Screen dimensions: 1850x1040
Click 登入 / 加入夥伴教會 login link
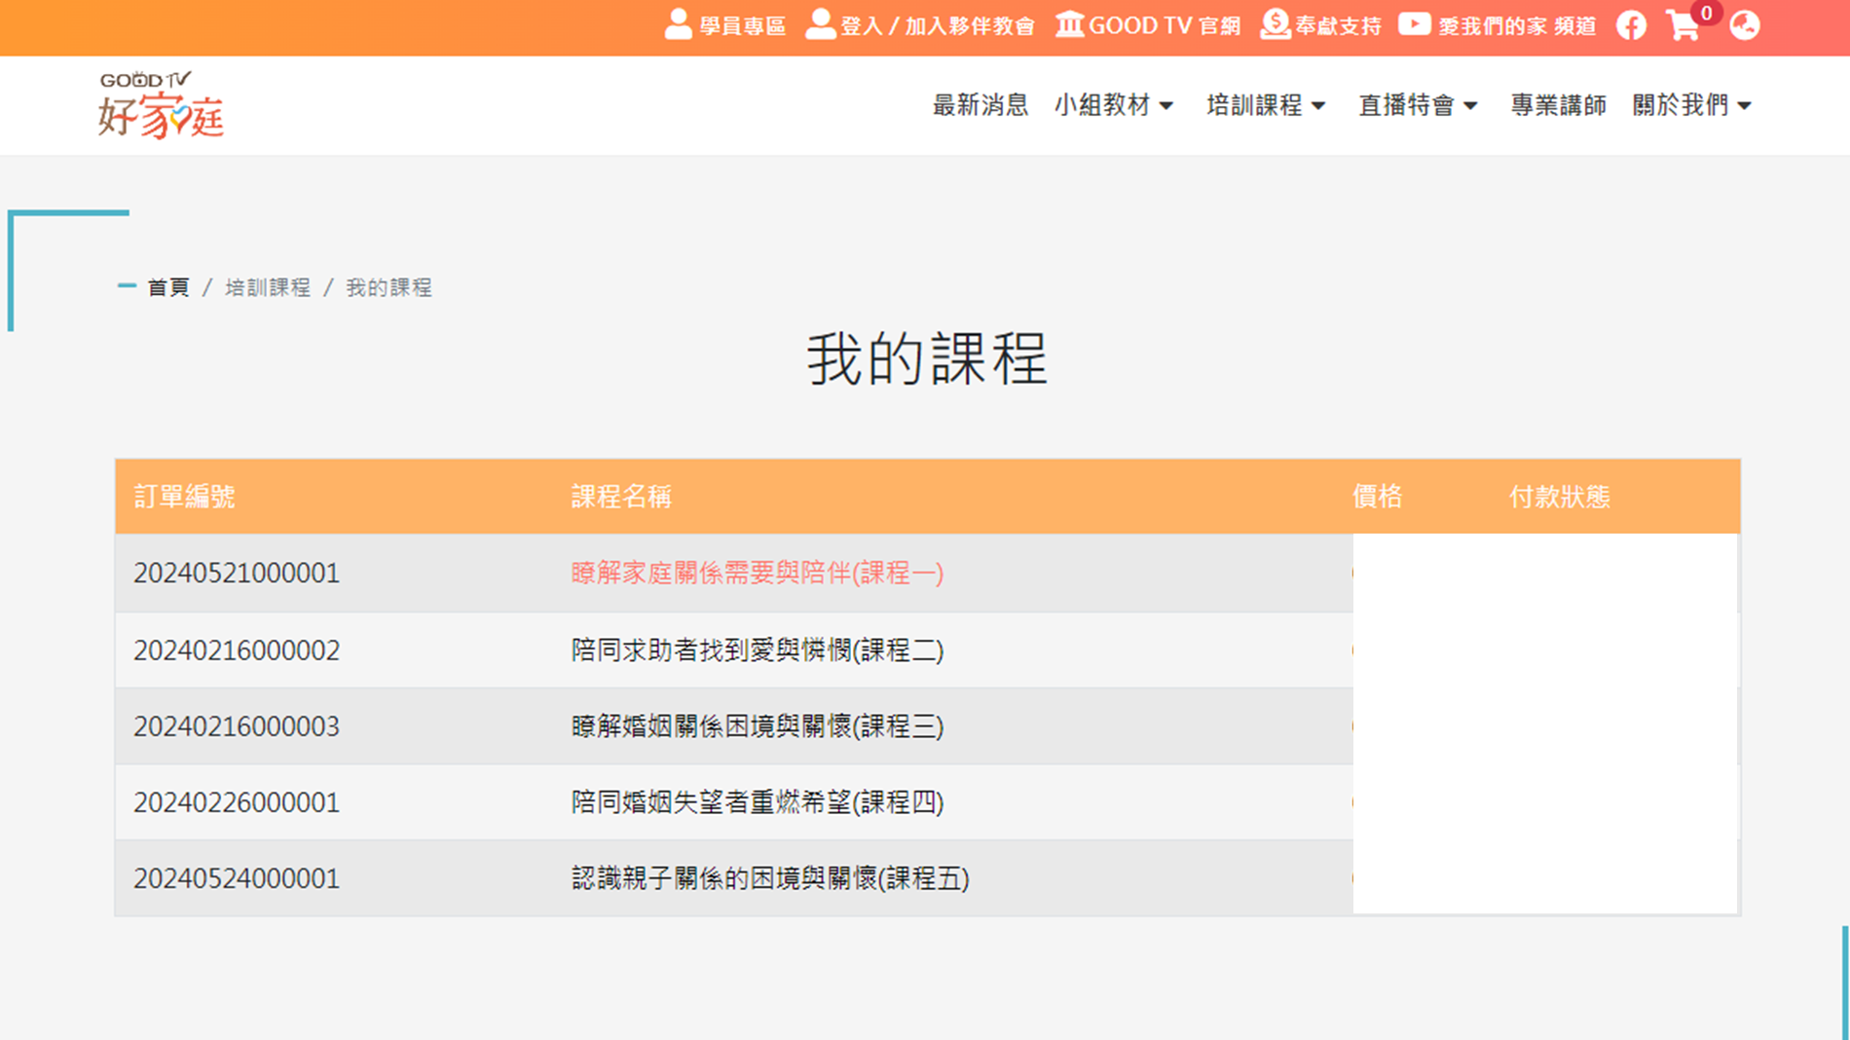(x=920, y=26)
